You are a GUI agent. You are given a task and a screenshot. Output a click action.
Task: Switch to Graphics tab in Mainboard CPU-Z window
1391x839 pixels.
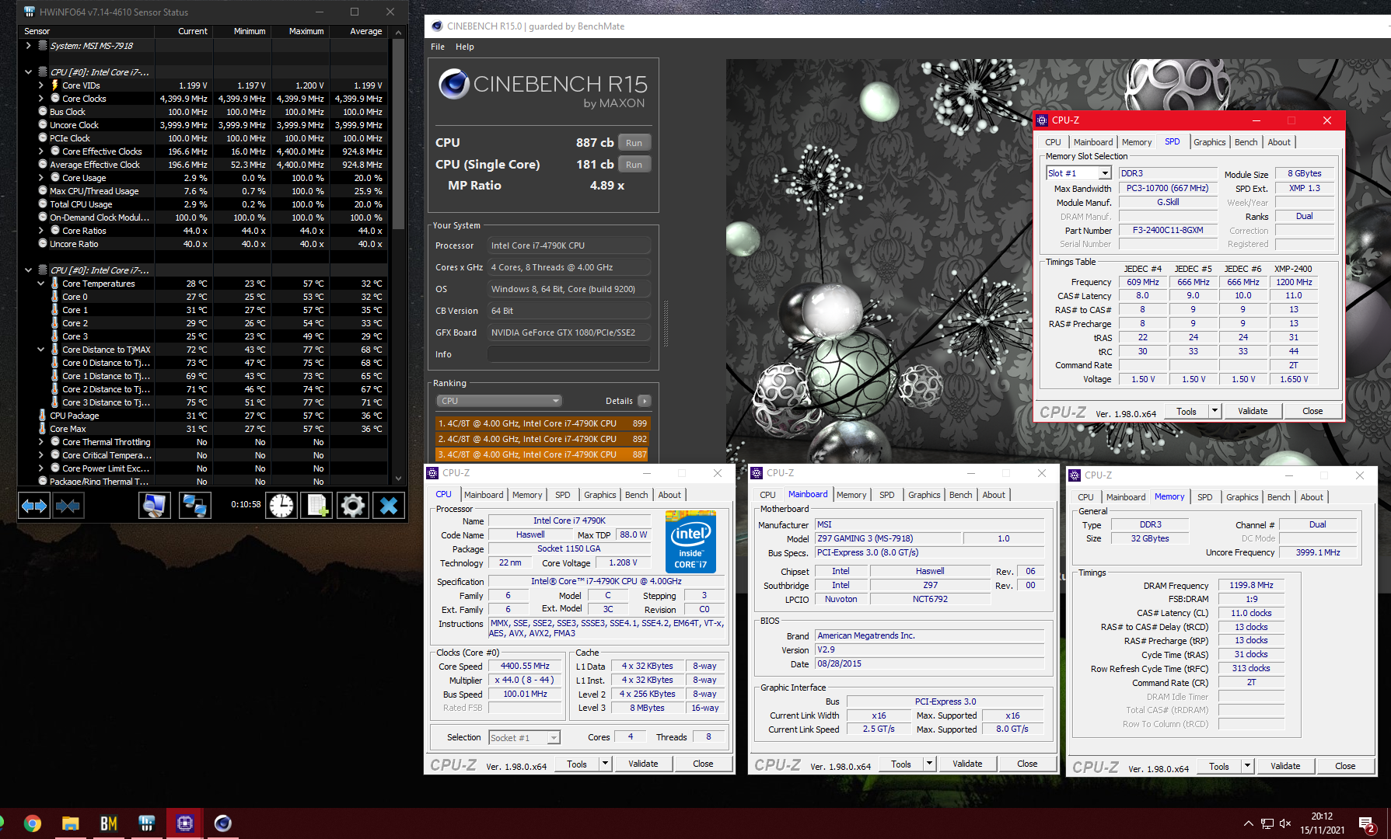point(924,495)
